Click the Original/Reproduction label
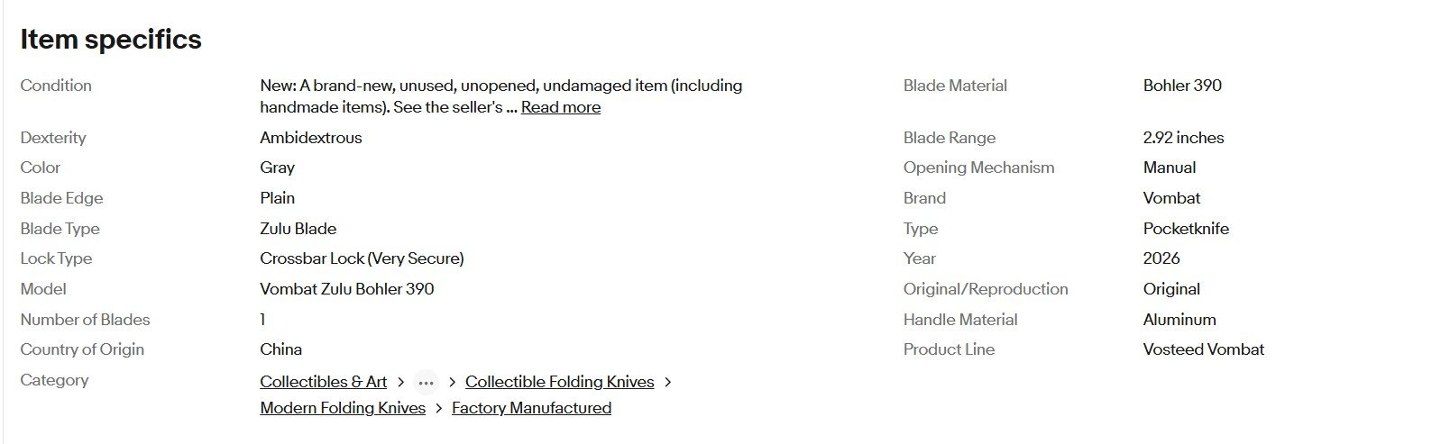The image size is (1441, 444). pos(985,289)
